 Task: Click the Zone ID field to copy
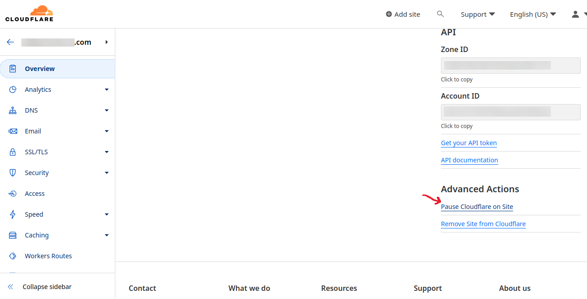[511, 66]
